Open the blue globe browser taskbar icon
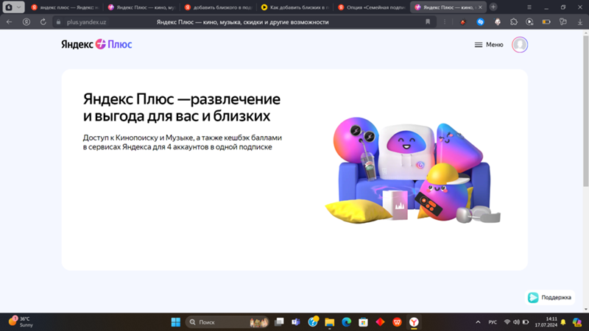 (x=313, y=322)
